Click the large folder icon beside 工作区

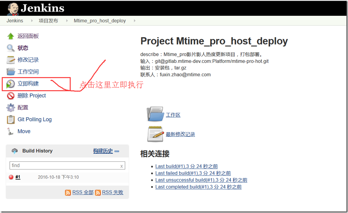tap(155, 114)
